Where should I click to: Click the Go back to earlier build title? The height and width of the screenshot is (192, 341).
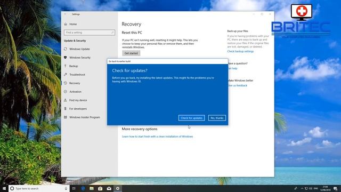click(x=119, y=61)
